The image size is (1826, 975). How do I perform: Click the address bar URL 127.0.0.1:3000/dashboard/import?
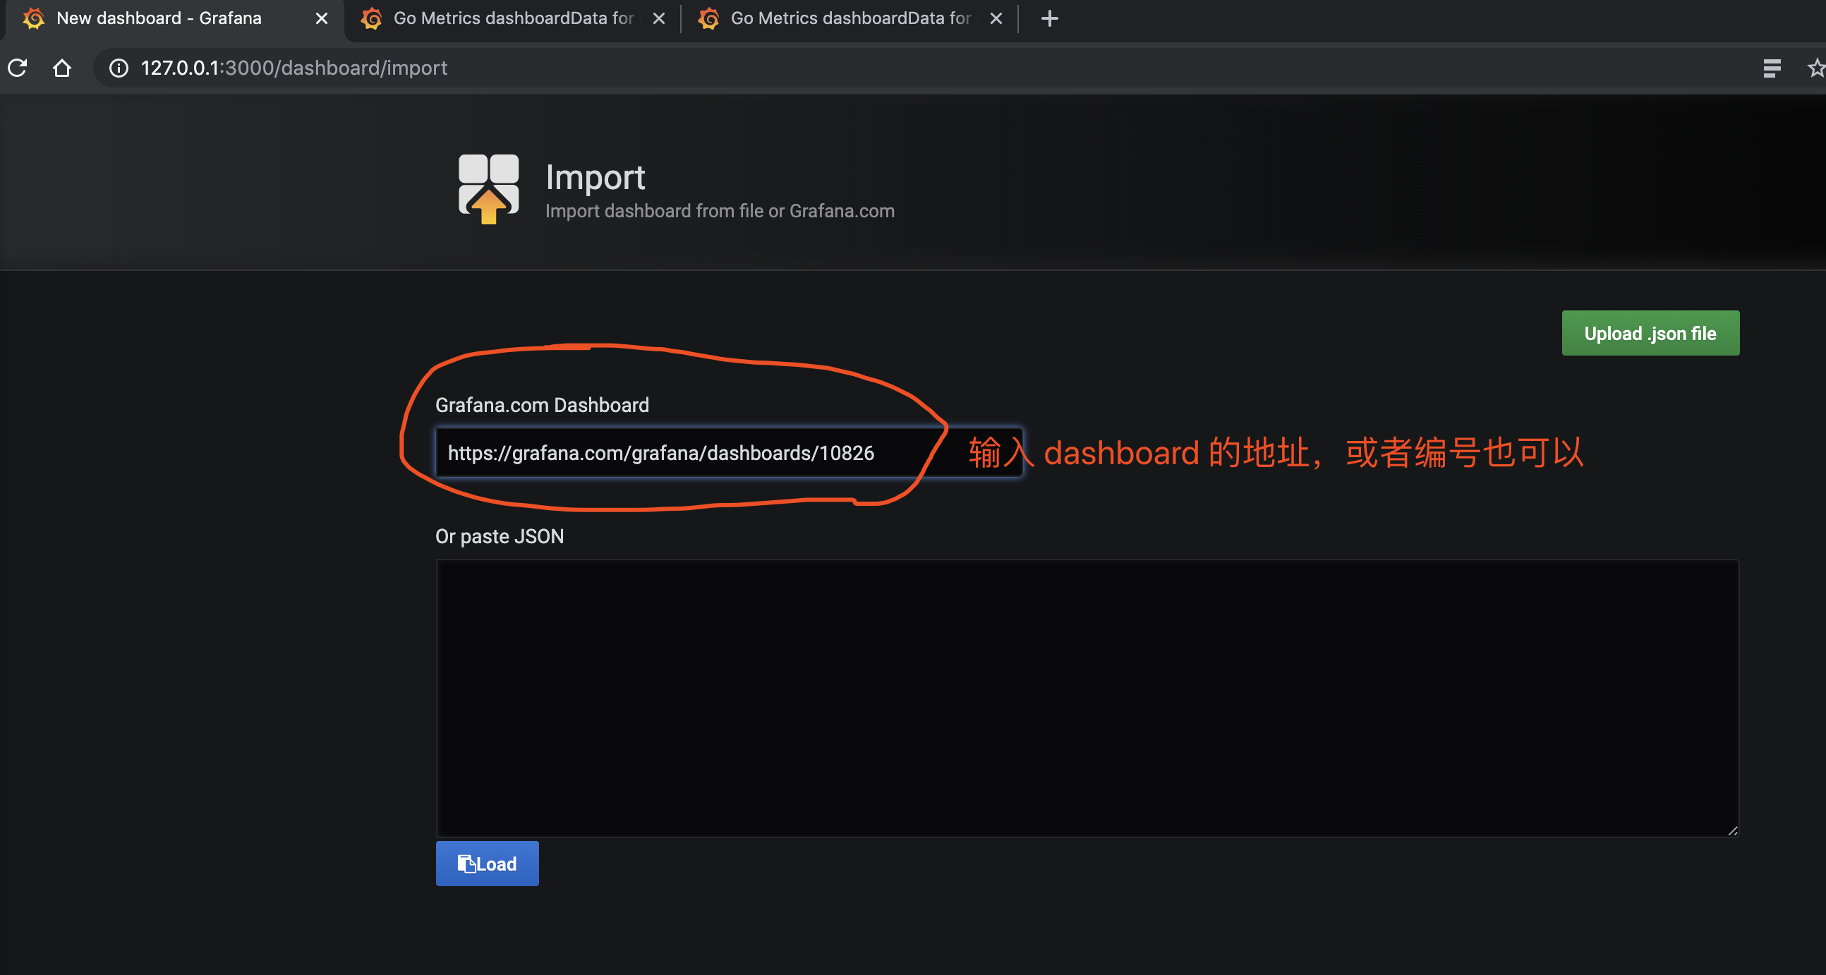click(294, 68)
